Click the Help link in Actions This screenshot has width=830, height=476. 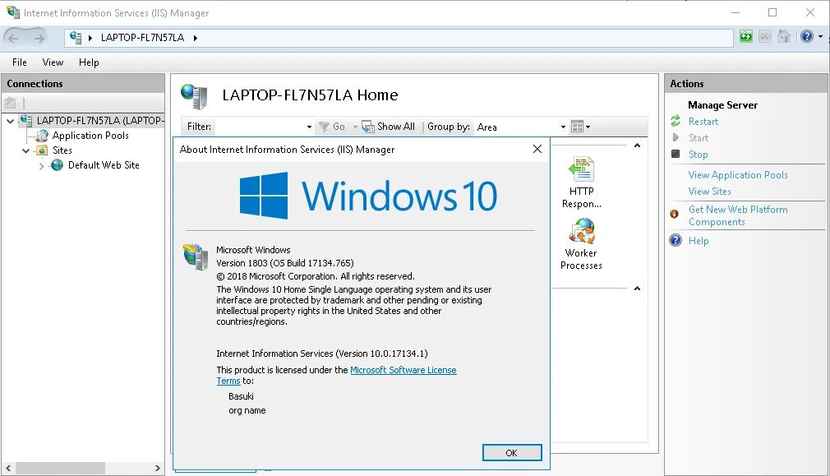699,241
